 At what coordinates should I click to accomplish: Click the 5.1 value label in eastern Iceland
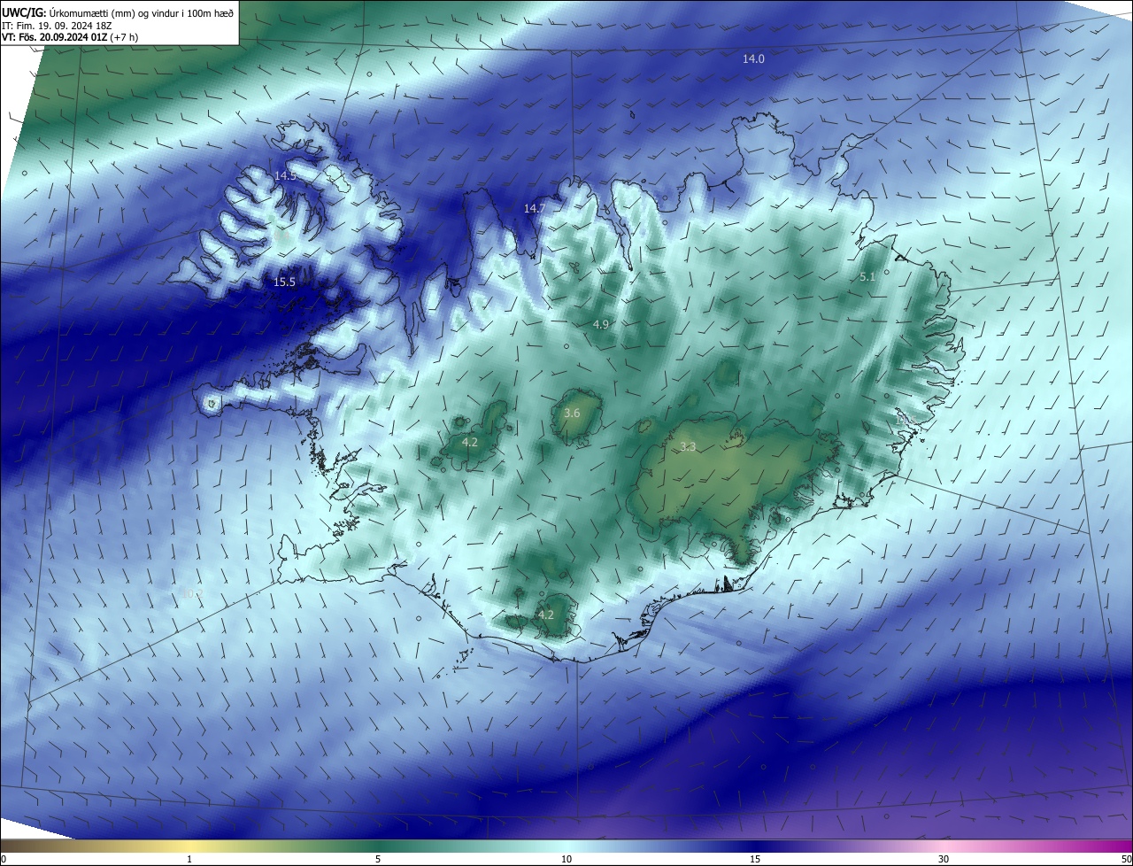[867, 277]
